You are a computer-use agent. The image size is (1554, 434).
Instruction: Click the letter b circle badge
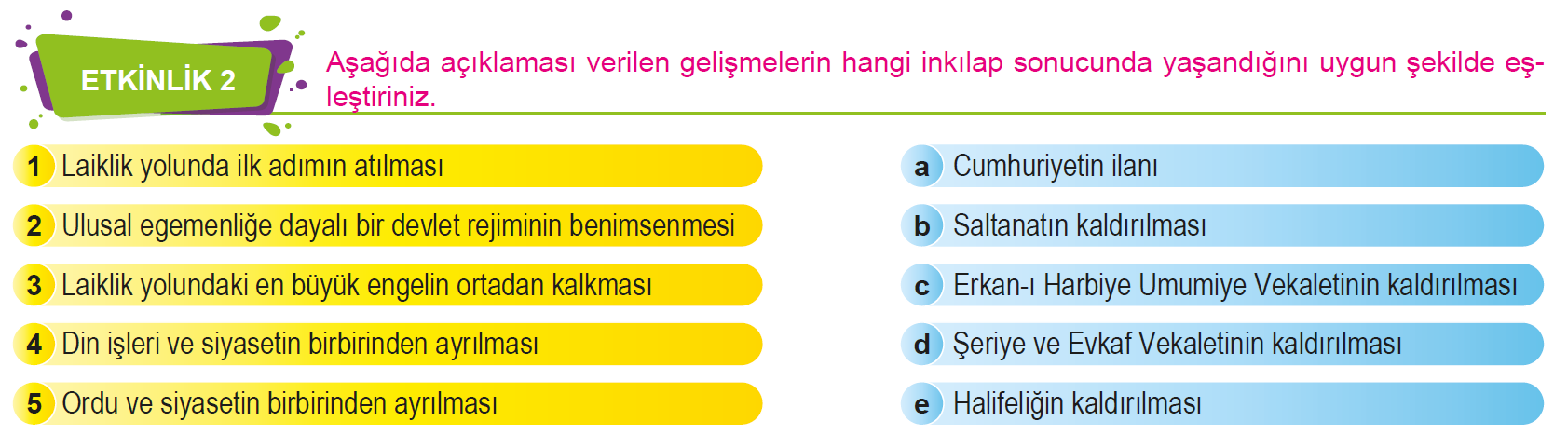[x=922, y=226]
